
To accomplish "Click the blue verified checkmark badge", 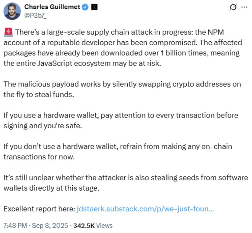I will (x=85, y=7).
